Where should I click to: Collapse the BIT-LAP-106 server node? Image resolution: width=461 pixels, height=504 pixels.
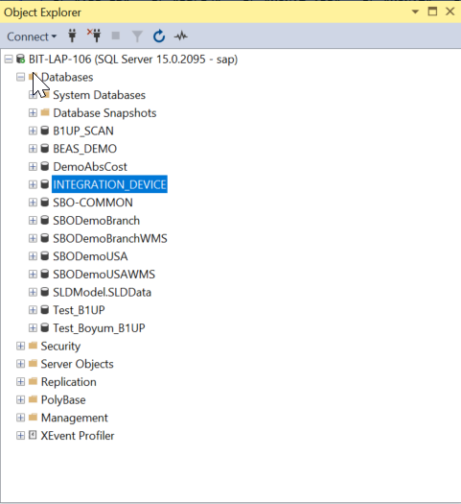point(9,60)
